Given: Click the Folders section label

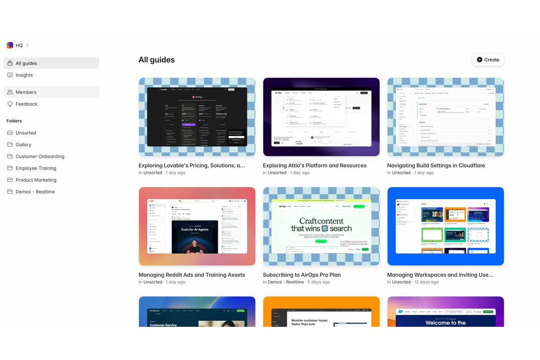Looking at the screenshot, I should [x=14, y=121].
